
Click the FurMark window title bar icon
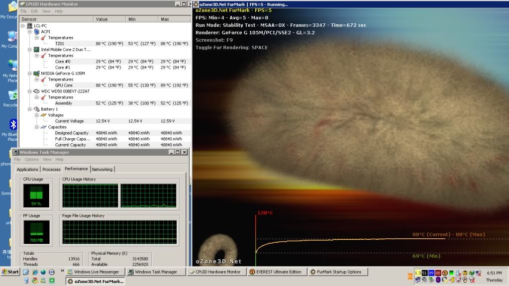click(x=196, y=4)
